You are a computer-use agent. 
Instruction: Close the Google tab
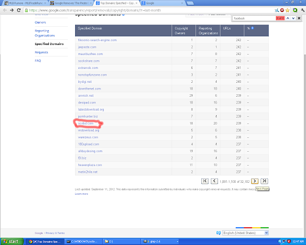[x=182, y=3]
